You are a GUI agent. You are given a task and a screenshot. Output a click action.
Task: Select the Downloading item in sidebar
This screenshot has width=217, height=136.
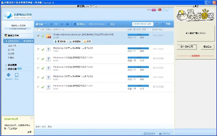click(12, 45)
